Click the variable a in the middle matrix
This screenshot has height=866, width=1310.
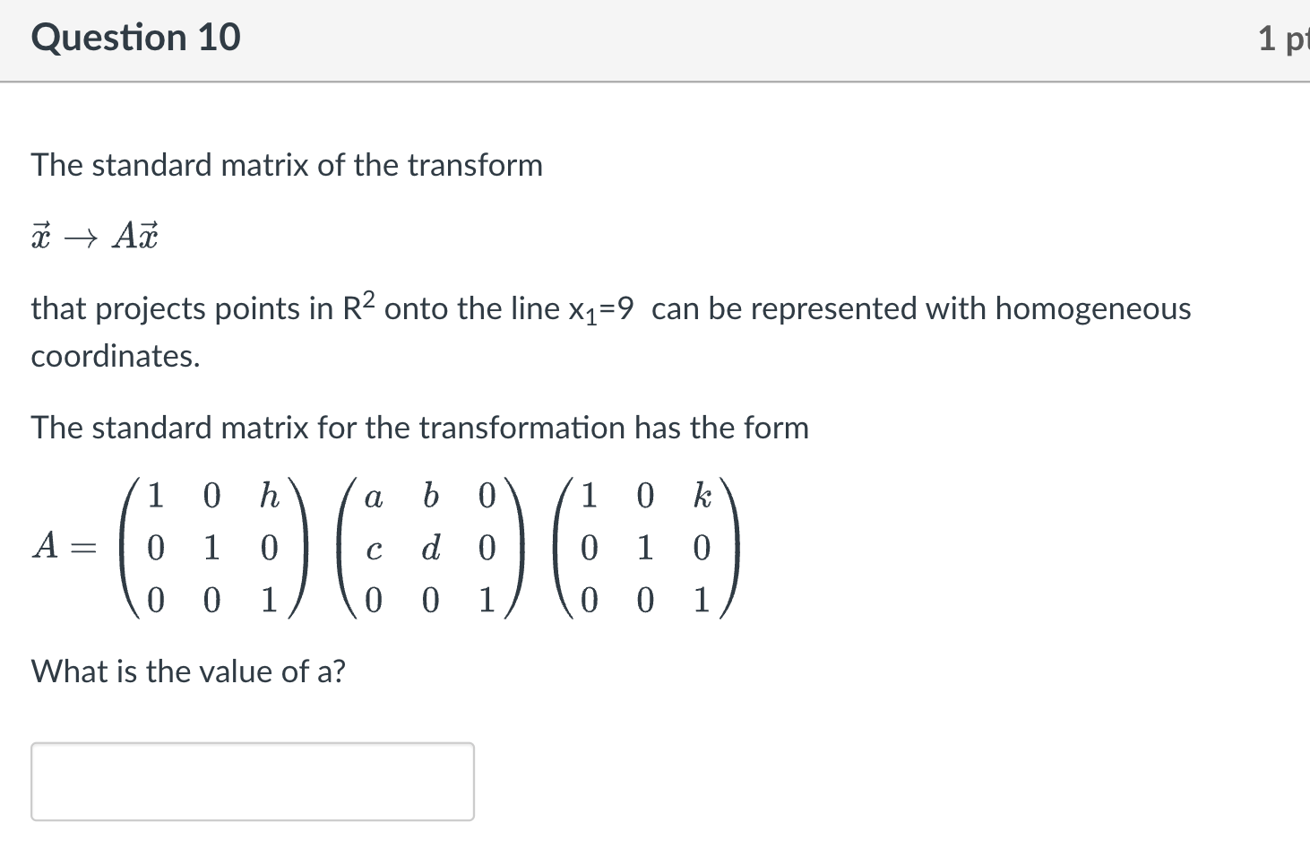tap(375, 498)
